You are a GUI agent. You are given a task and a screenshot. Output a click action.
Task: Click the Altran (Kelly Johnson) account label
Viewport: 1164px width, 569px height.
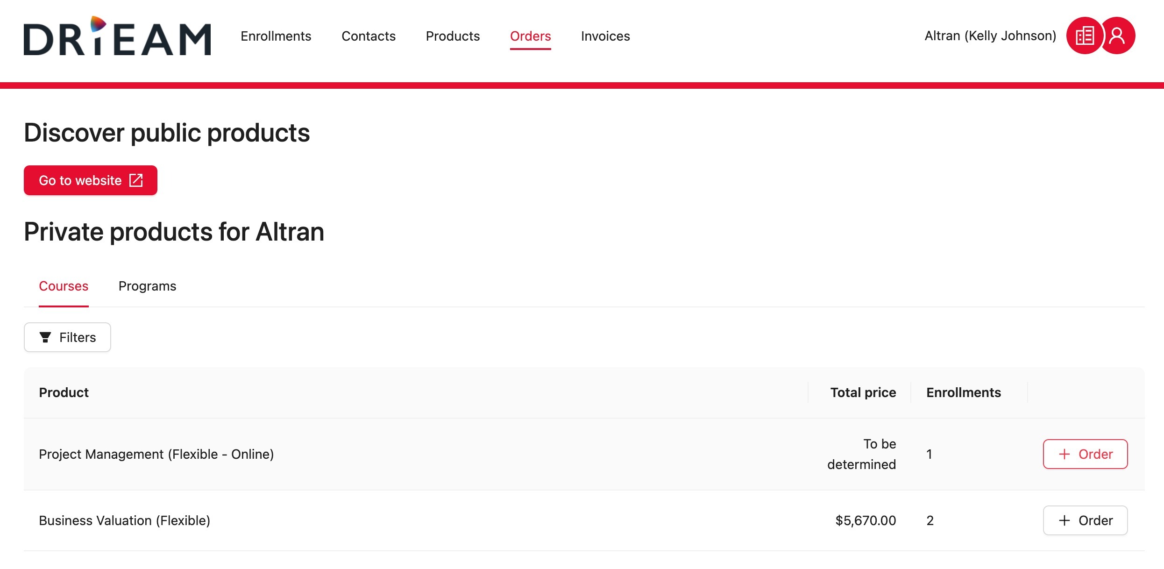990,36
